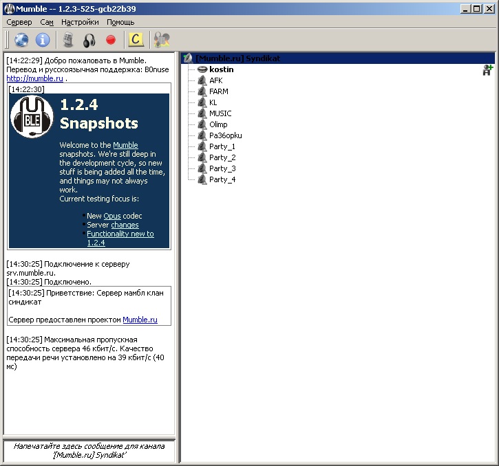499x466 pixels.
Task: Follow the Mumble link in the welcome text
Action: pyautogui.click(x=125, y=145)
